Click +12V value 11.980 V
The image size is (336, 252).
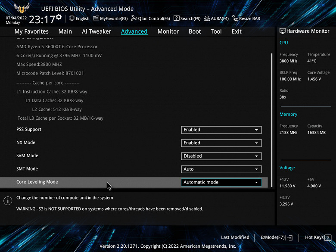tap(287, 186)
